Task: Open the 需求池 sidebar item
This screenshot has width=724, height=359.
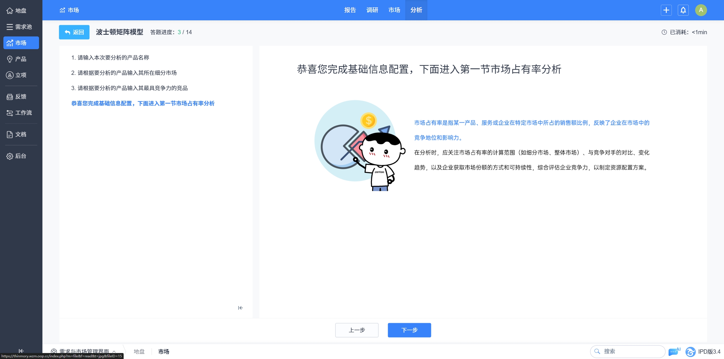Action: (19, 27)
